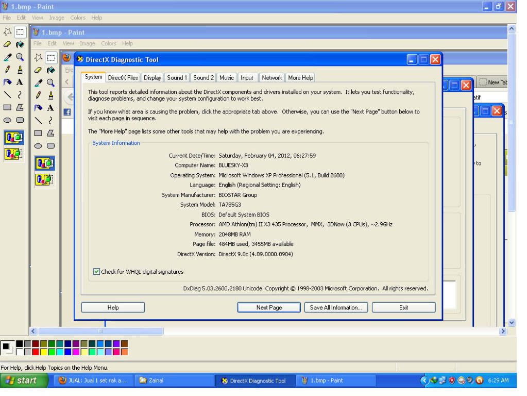Switch to JUAL Firefox window on taskbar
Image resolution: width=527 pixels, height=396 pixels.
pyautogui.click(x=94, y=381)
